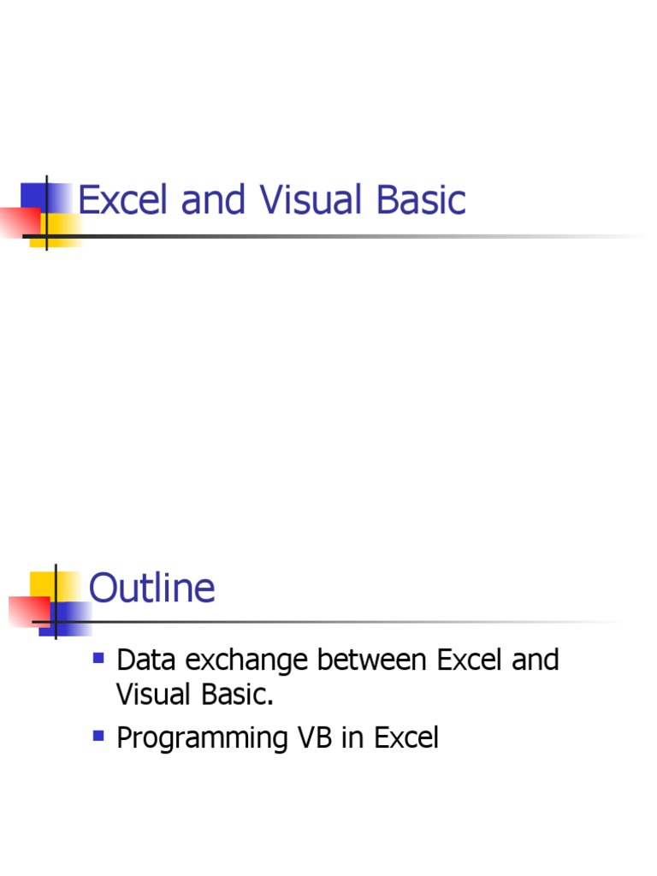Image resolution: width=657 pixels, height=876 pixels.
Task: Click the word "Excel" in the top title
Action: click(x=122, y=200)
